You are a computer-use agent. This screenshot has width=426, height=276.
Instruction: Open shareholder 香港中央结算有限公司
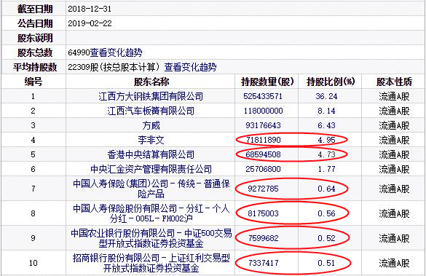[151, 154]
